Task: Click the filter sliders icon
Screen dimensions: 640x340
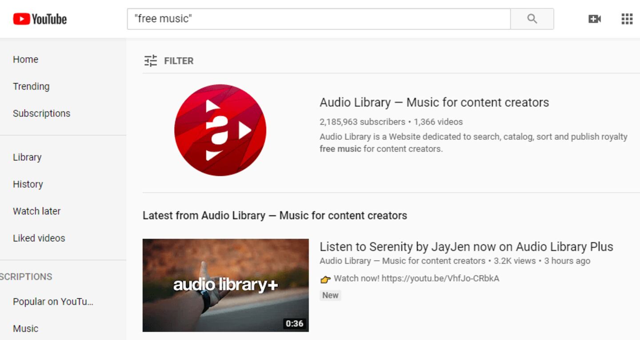Action: [151, 61]
